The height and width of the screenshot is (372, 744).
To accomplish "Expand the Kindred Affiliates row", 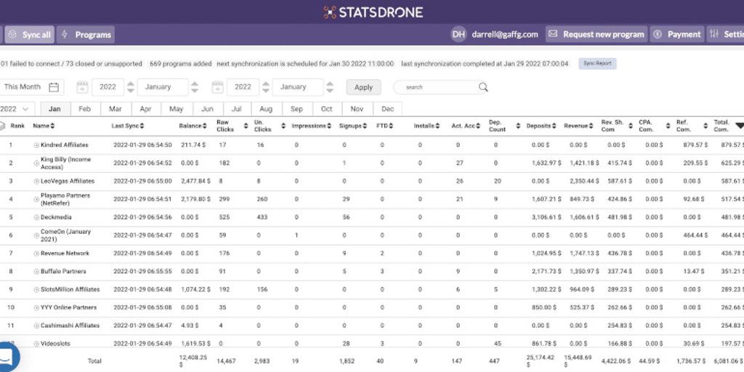I will coord(36,145).
